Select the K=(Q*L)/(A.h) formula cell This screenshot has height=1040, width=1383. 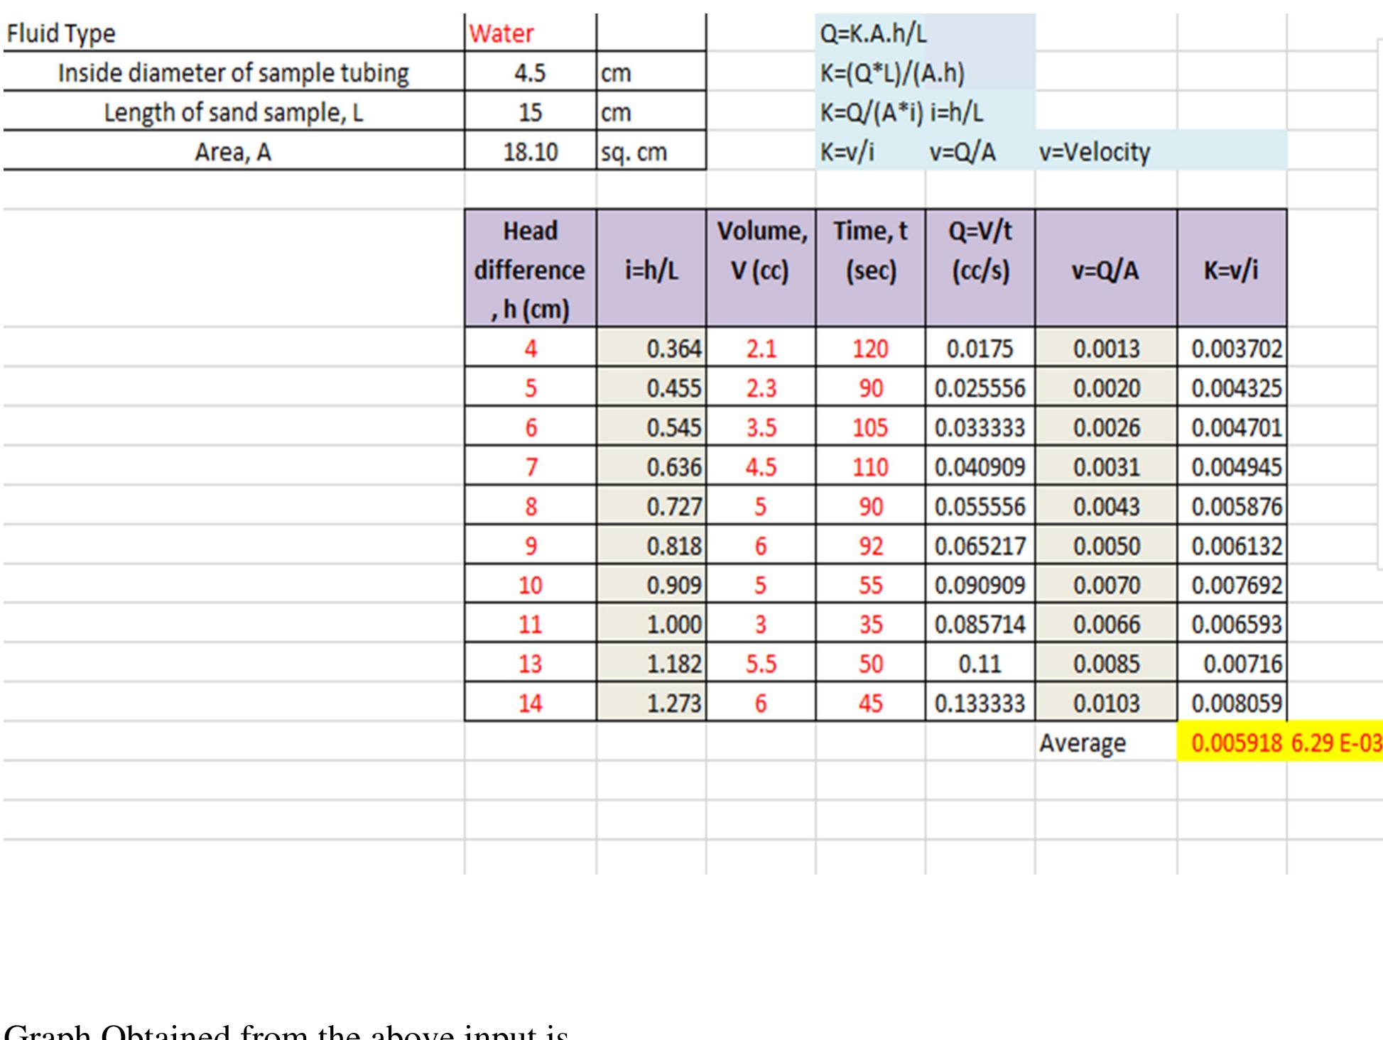pyautogui.click(x=892, y=73)
